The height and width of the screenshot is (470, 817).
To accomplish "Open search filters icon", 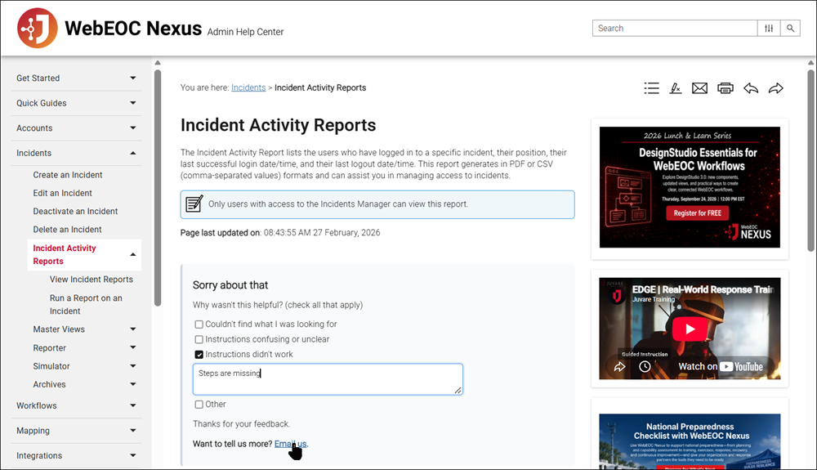I will click(769, 28).
